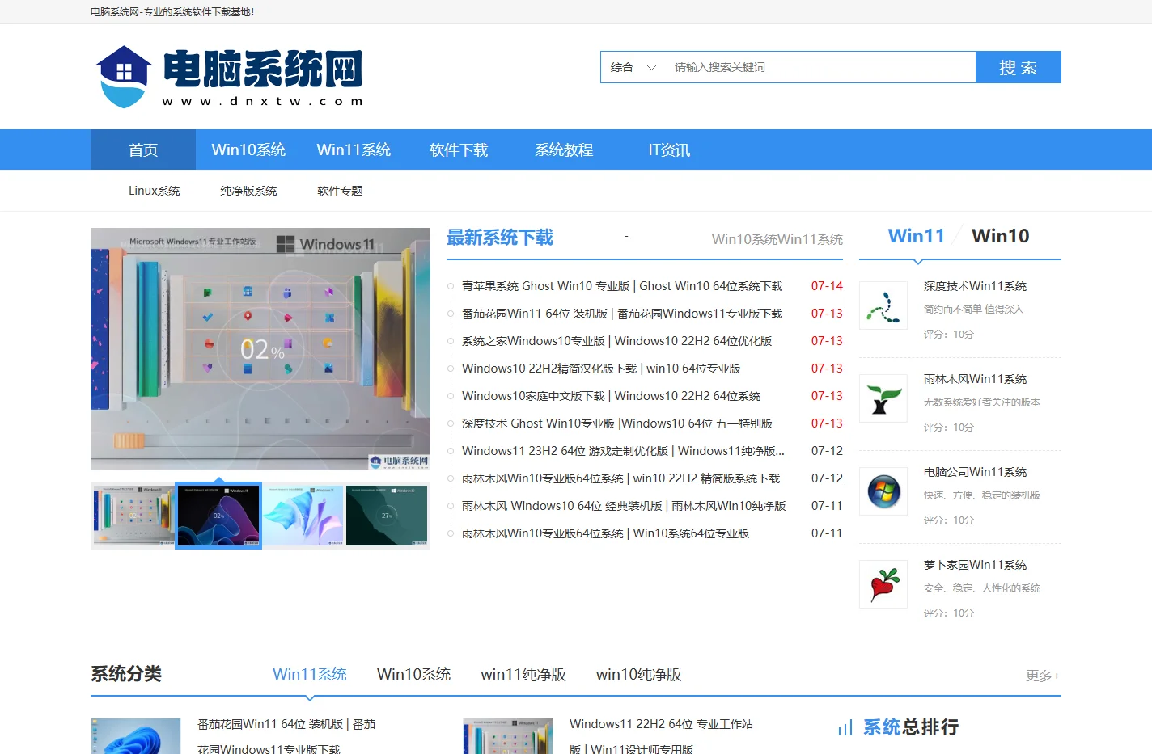Open the 萝卜家园Win11系统 radish icon
Screen dimensions: 1152x754
pyautogui.click(x=883, y=584)
